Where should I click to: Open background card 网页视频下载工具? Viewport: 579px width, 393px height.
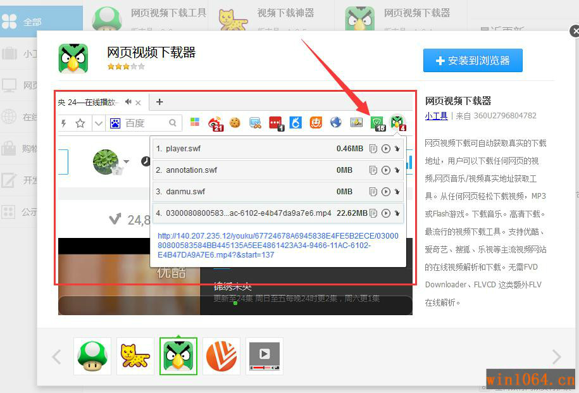(x=149, y=16)
